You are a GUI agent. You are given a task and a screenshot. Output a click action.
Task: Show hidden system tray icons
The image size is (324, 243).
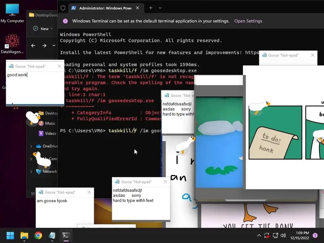(259, 235)
